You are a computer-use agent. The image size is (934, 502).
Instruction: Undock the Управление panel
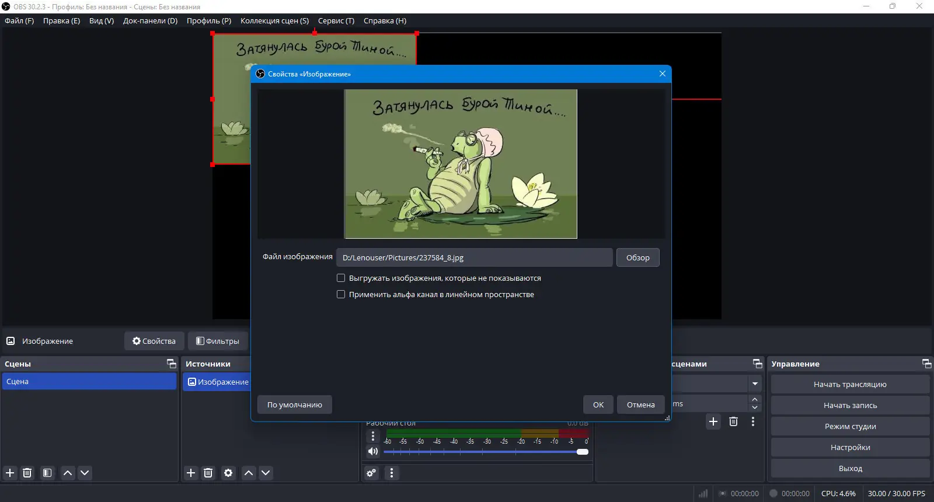click(x=927, y=364)
